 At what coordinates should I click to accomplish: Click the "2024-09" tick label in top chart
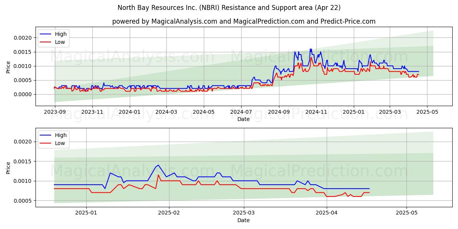tap(279, 111)
